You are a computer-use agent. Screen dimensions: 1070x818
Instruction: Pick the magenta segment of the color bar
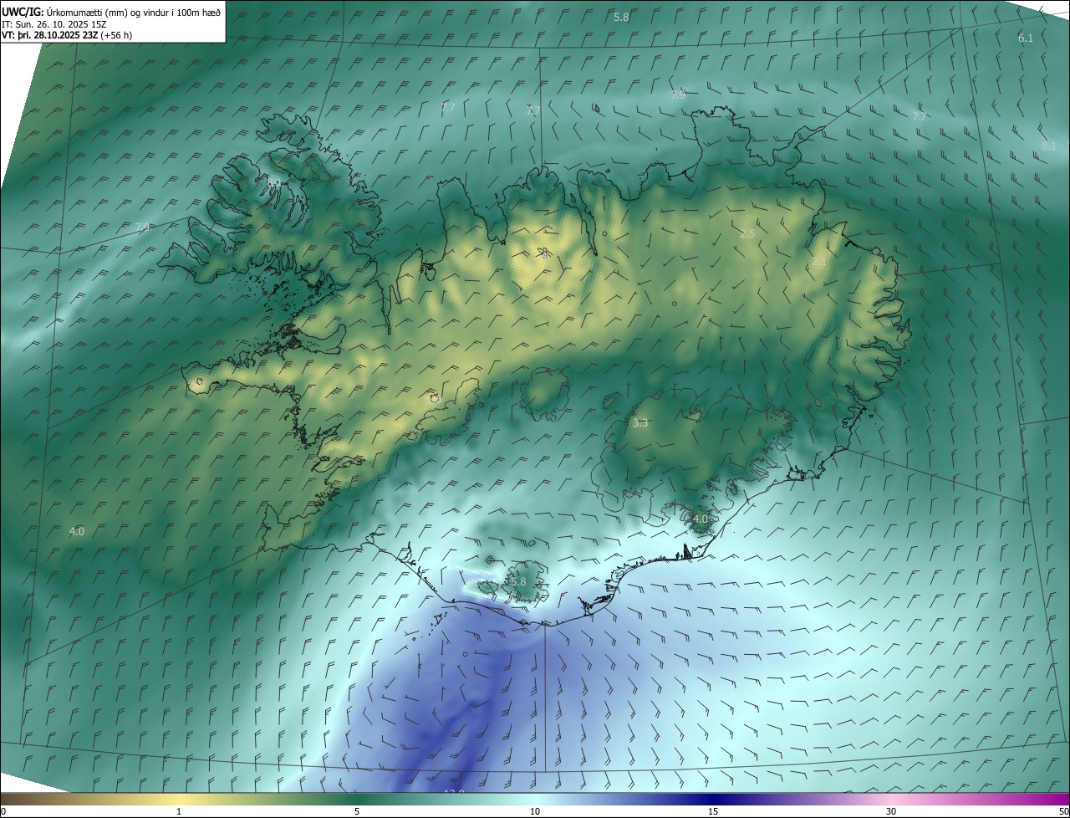pos(1028,799)
